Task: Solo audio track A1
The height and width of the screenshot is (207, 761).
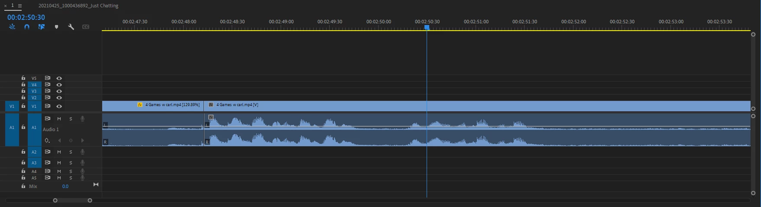Action: coord(71,119)
